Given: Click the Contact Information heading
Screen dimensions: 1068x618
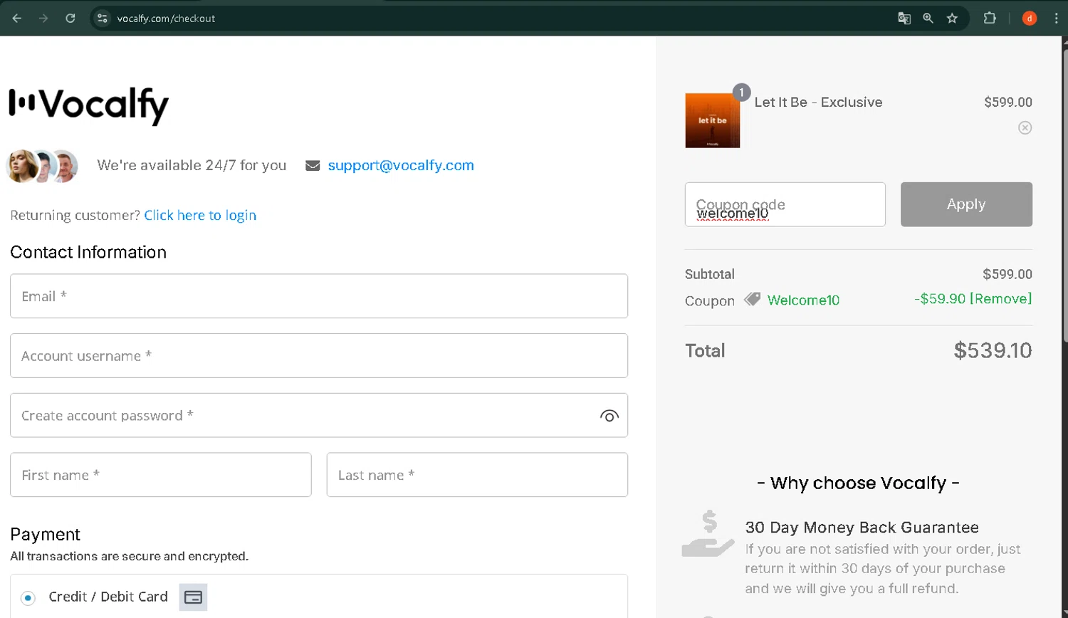Looking at the screenshot, I should click(x=88, y=252).
